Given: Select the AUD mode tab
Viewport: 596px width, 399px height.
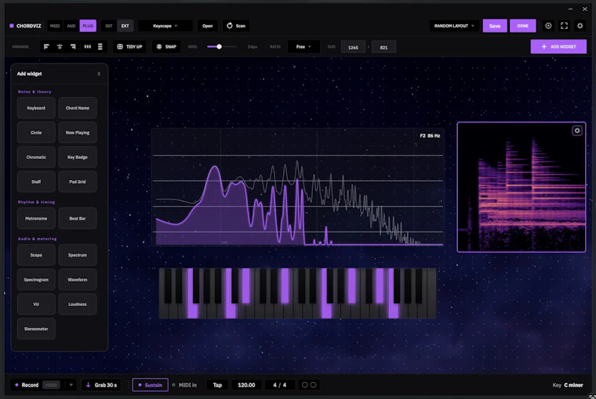Looking at the screenshot, I should 71,26.
